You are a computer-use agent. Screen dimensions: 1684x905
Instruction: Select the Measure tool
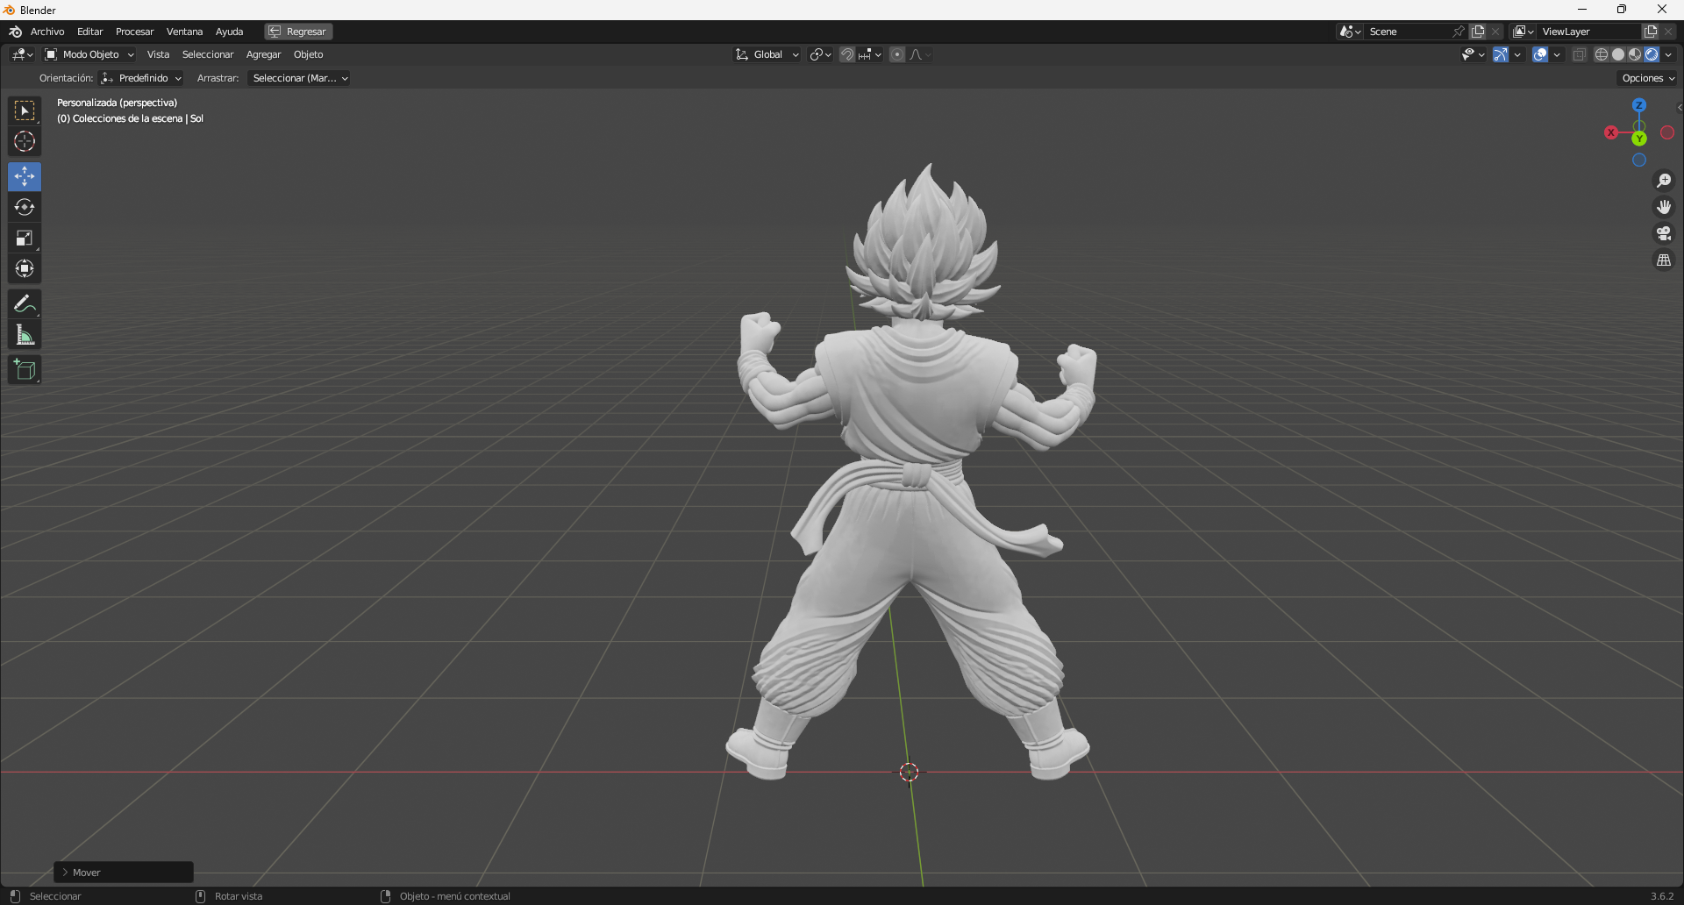pyautogui.click(x=24, y=334)
